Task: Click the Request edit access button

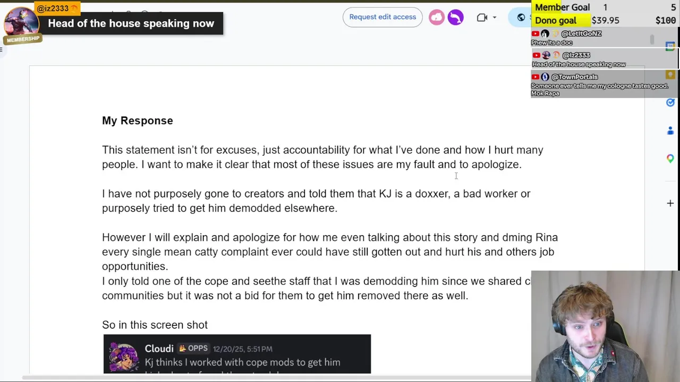Action: click(382, 17)
